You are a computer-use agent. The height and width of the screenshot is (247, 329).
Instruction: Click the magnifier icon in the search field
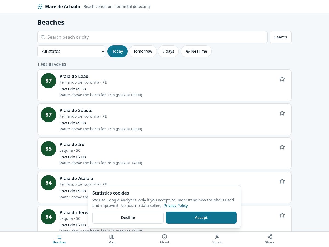click(x=43, y=37)
